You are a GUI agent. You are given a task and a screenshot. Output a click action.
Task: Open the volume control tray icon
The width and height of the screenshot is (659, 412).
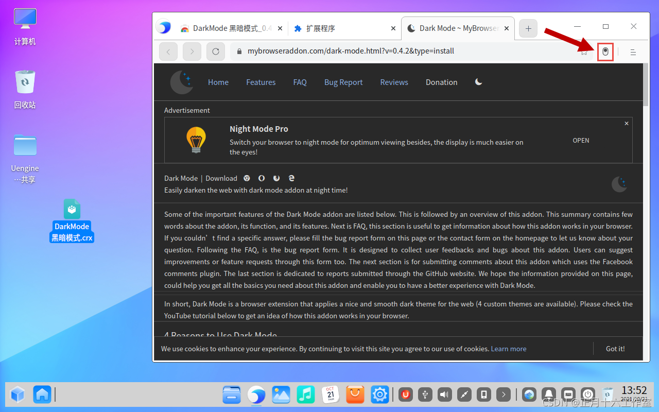tap(445, 395)
